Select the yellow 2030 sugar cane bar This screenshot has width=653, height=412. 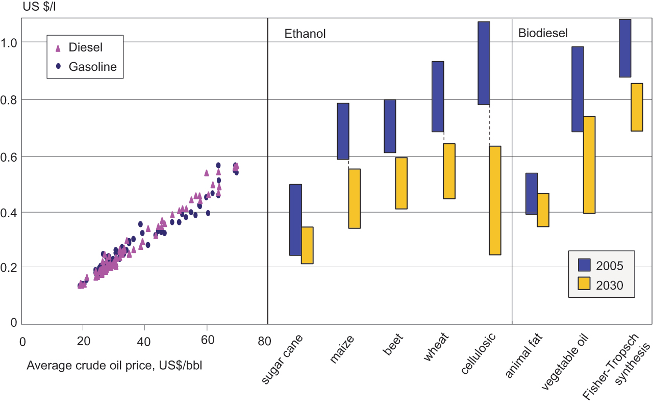coord(307,245)
